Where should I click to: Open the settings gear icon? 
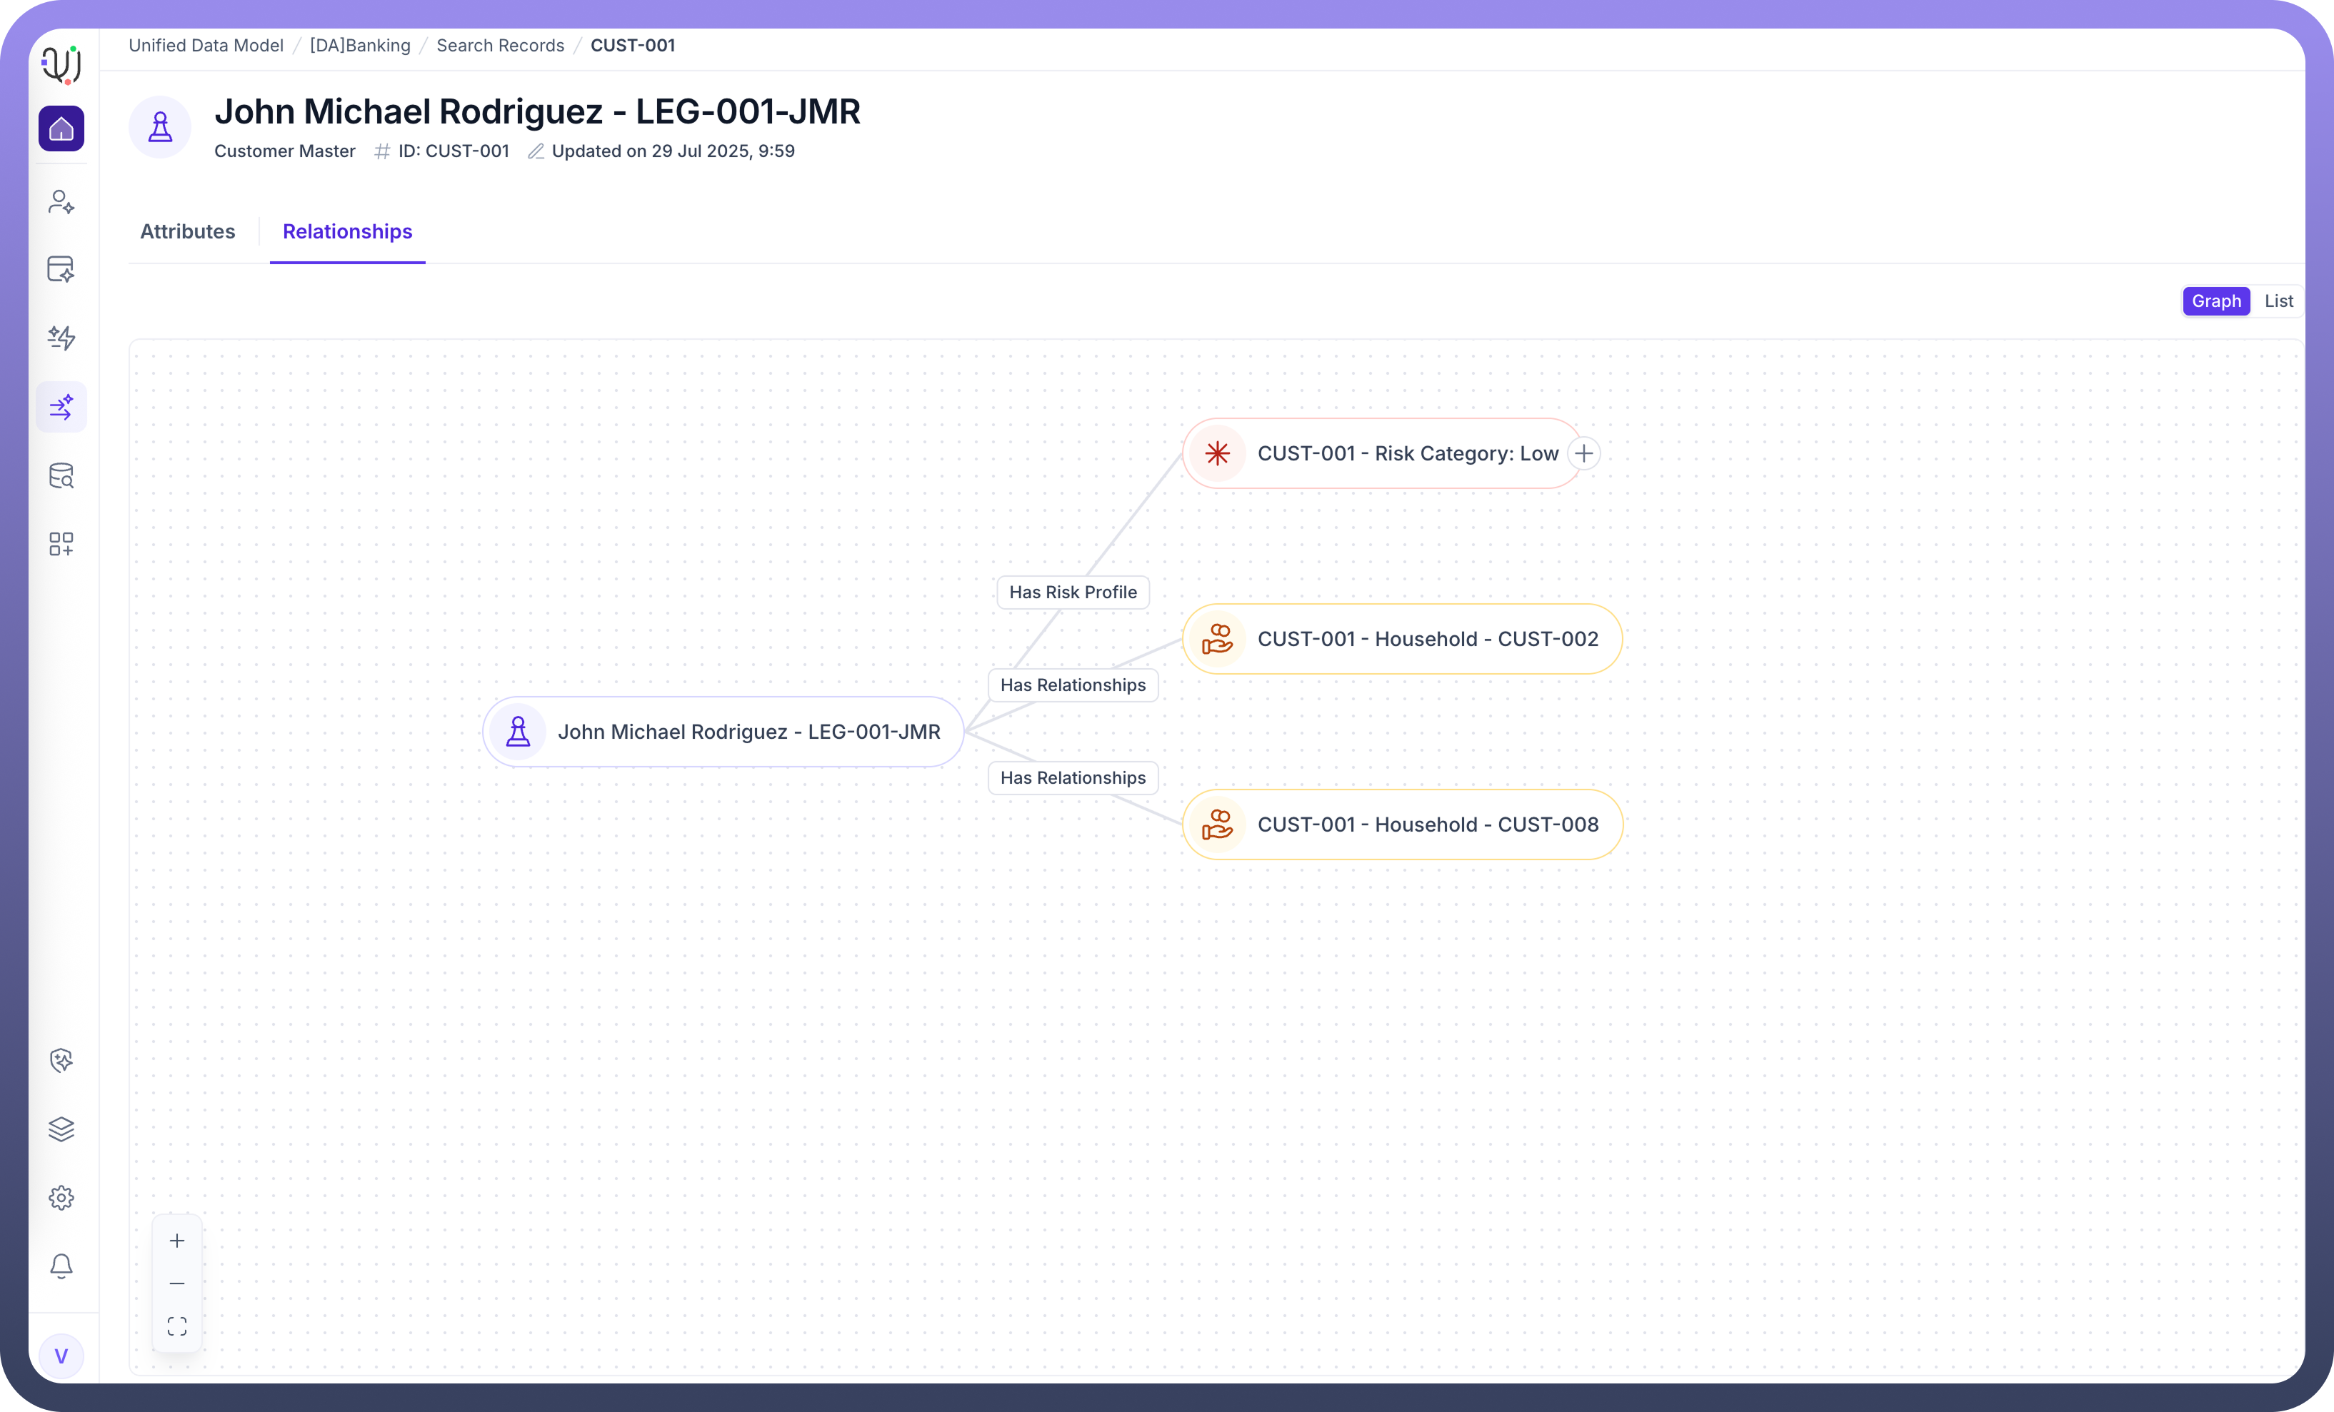[61, 1198]
